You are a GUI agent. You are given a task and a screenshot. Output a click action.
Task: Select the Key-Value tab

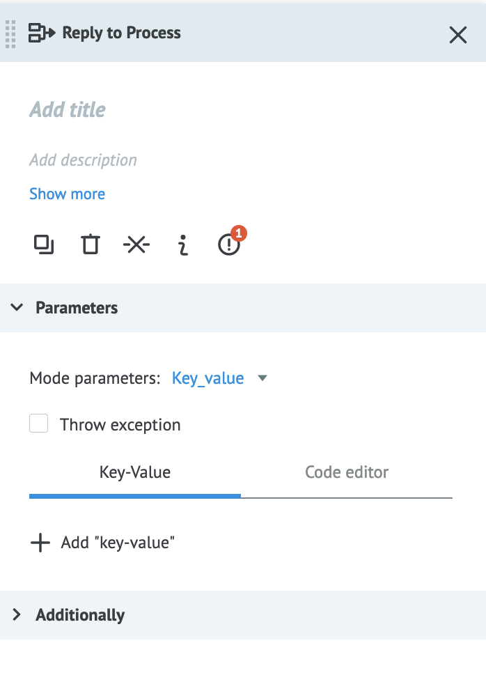pyautogui.click(x=134, y=472)
